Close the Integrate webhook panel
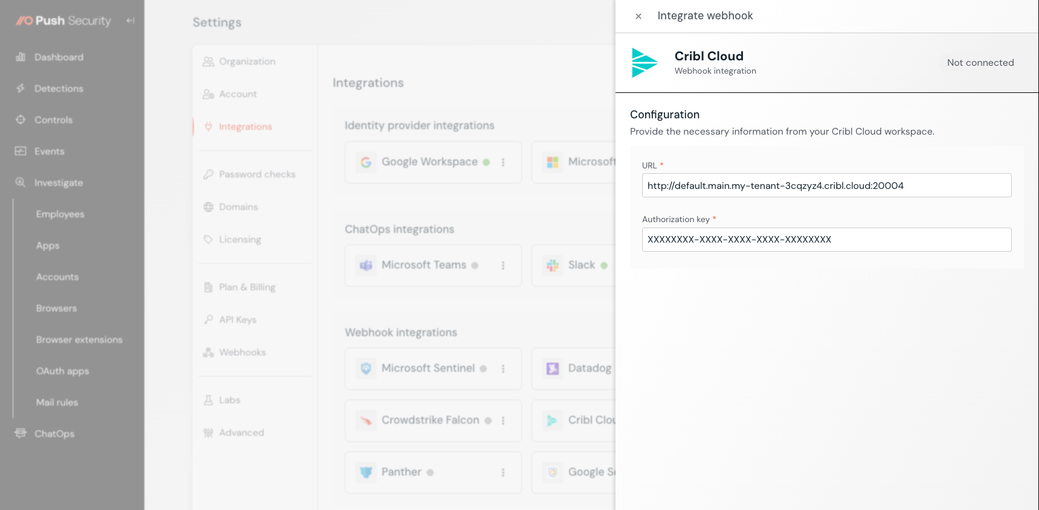Image resolution: width=1039 pixels, height=510 pixels. tap(638, 16)
